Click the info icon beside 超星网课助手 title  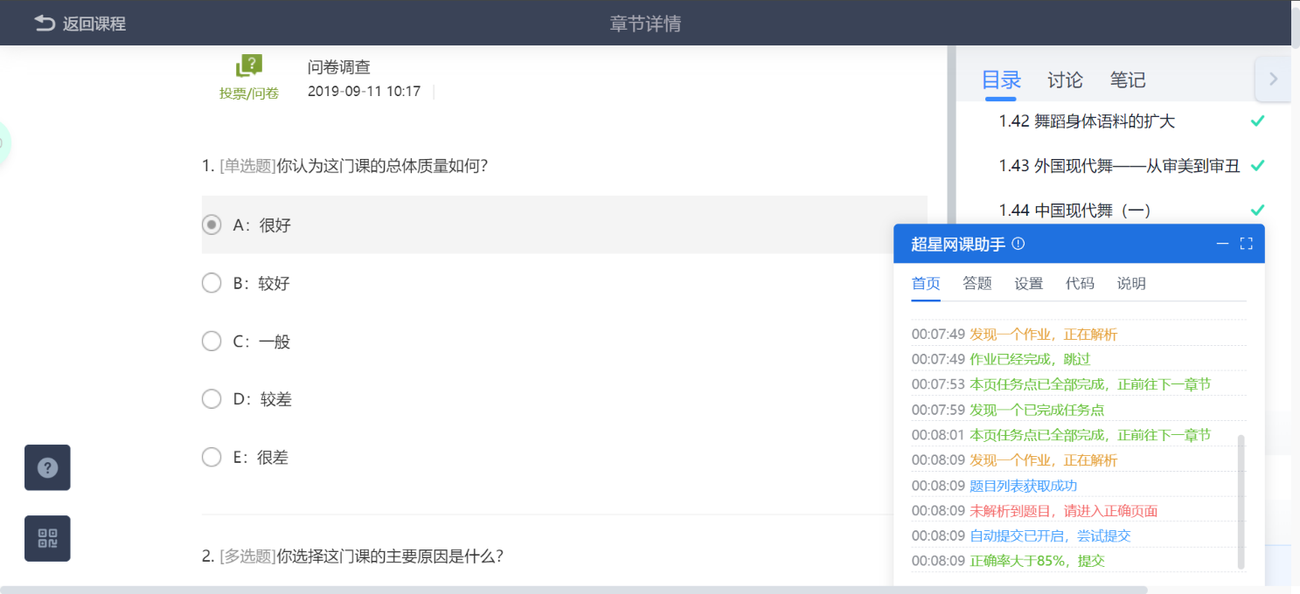(x=1018, y=244)
